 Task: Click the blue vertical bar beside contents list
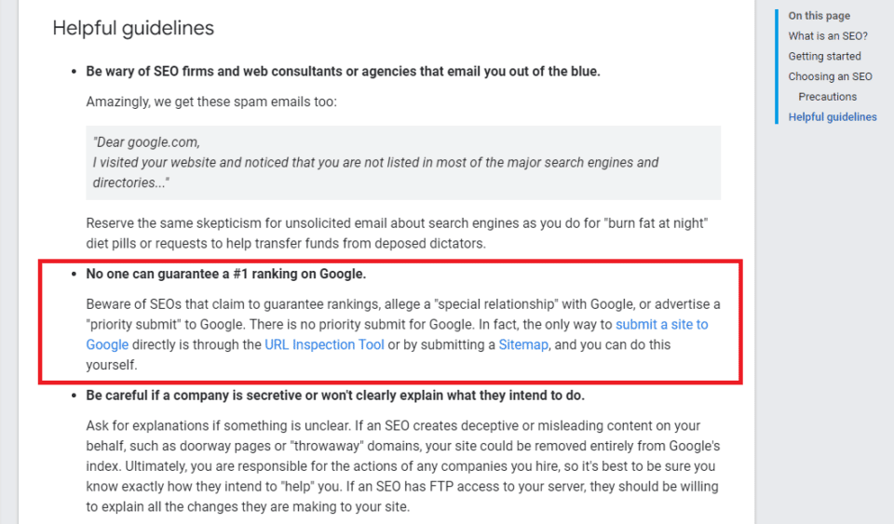(x=777, y=66)
